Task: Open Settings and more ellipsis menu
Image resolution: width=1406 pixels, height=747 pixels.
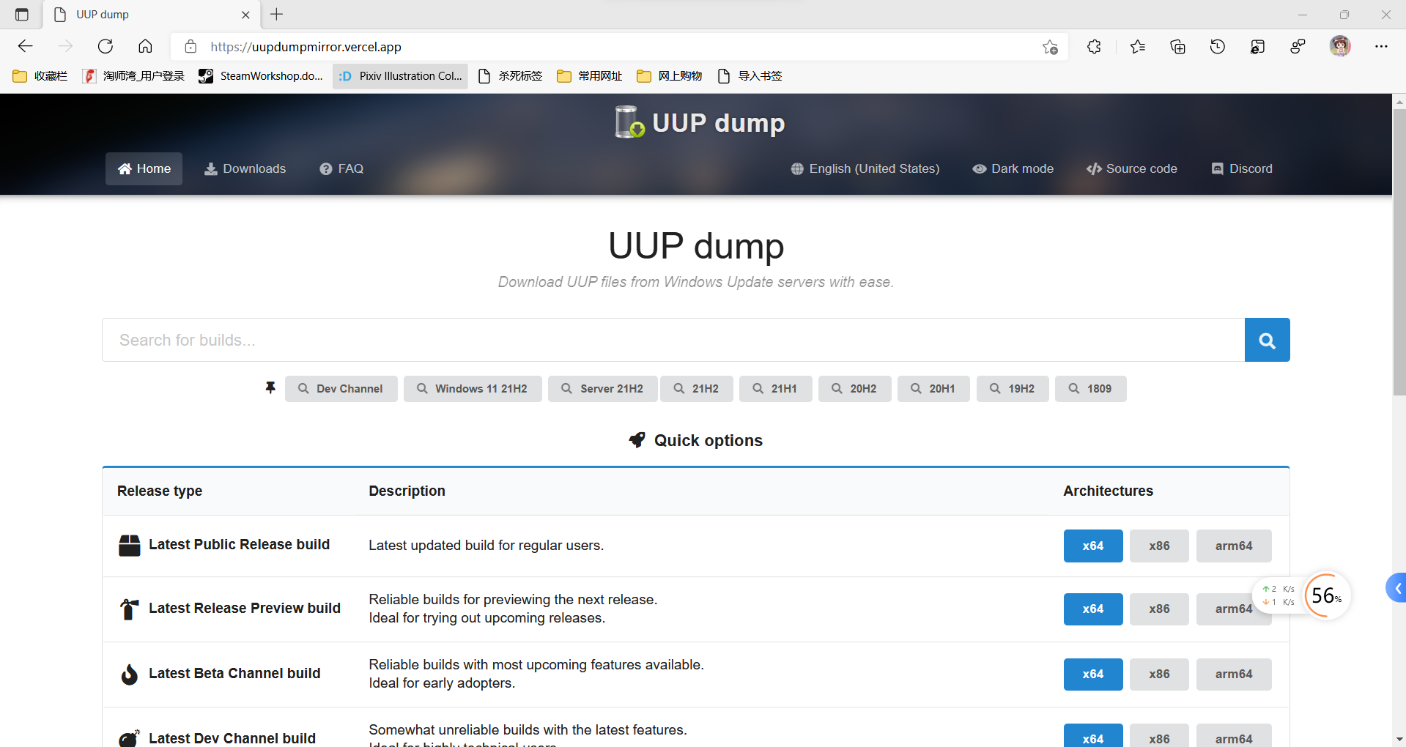Action: pos(1381,46)
